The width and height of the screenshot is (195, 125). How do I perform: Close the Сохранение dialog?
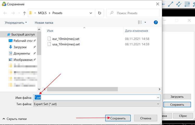point(158,4)
